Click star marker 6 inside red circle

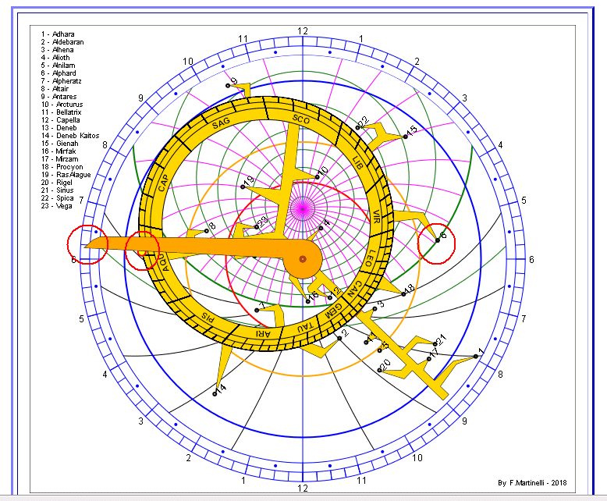pos(438,240)
